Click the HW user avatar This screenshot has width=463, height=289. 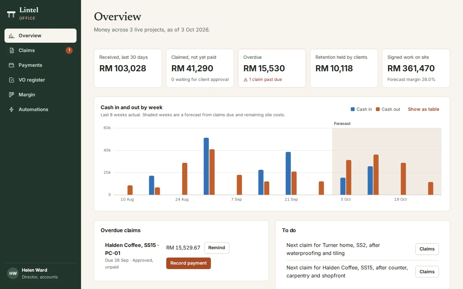point(13,273)
